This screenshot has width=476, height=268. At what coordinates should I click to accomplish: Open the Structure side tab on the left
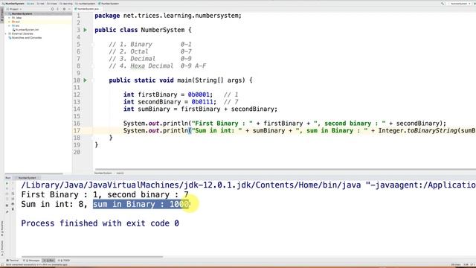pyautogui.click(x=2, y=248)
